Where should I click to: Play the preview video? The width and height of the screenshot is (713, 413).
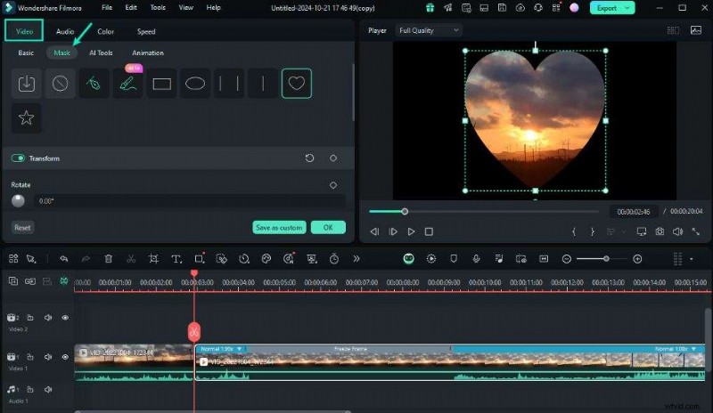pyautogui.click(x=411, y=231)
